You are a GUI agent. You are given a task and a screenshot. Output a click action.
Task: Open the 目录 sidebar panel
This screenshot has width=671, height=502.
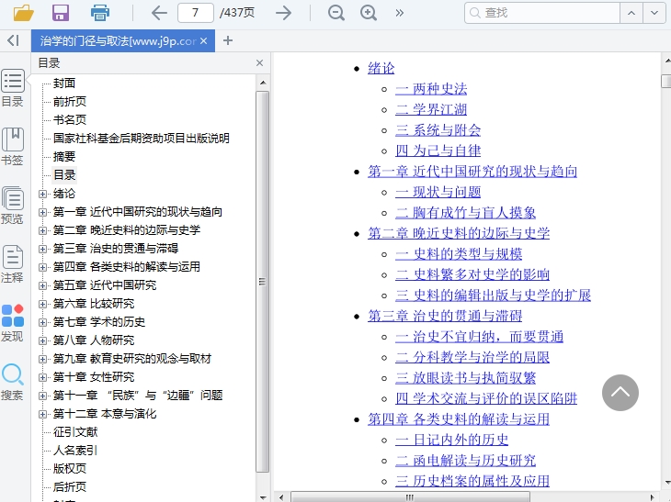[13, 88]
